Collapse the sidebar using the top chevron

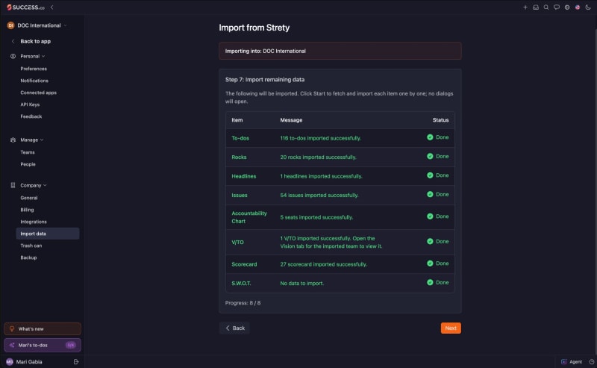click(51, 7)
